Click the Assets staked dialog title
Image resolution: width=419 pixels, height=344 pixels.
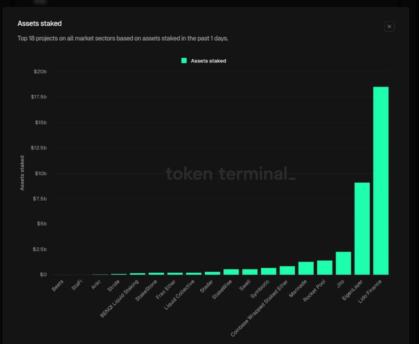tap(40, 24)
